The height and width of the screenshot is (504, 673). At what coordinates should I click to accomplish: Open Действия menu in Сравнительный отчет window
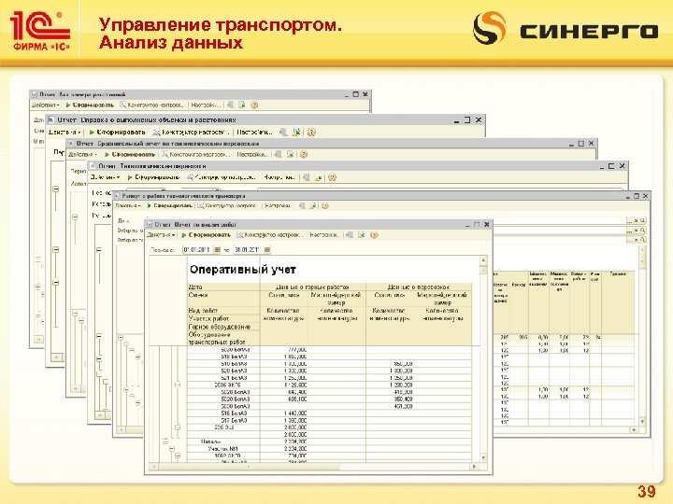point(83,154)
